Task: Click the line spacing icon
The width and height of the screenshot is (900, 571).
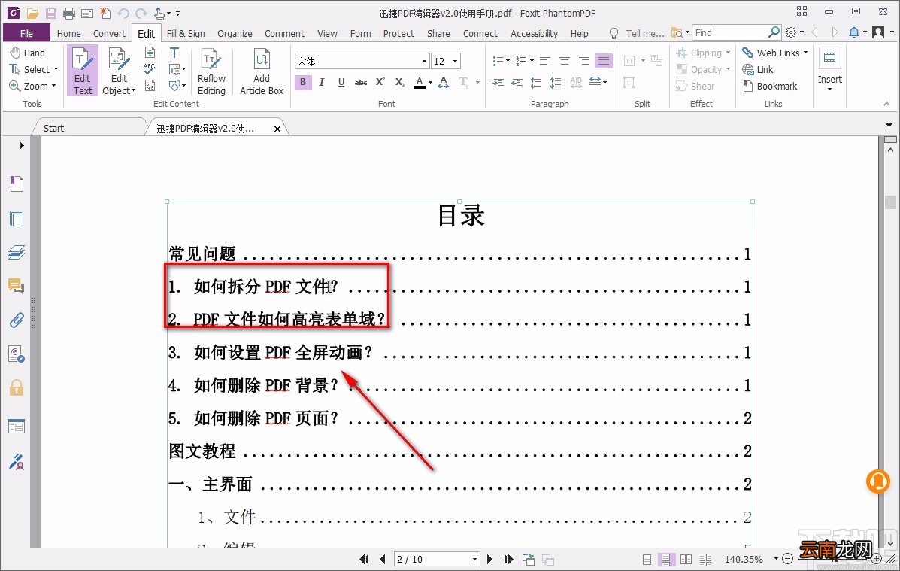Action: [x=536, y=83]
